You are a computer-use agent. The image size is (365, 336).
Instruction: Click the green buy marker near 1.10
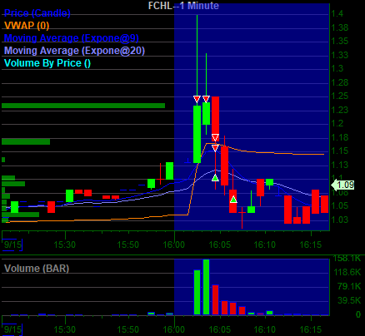pyautogui.click(x=215, y=178)
